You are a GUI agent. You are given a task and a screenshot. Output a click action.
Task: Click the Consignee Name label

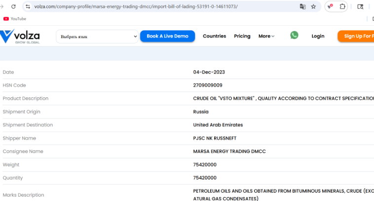pyautogui.click(x=23, y=151)
